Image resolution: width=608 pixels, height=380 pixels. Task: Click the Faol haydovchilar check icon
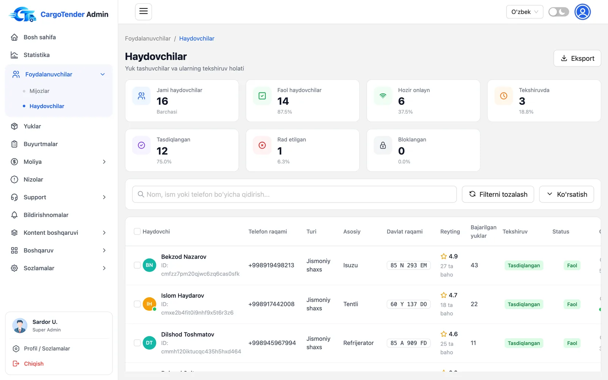[x=262, y=96]
